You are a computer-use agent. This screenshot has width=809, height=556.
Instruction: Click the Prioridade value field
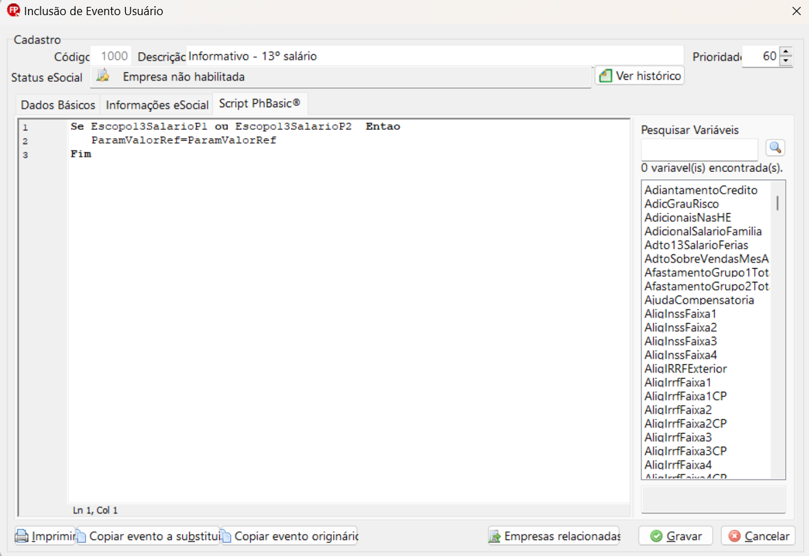coord(761,56)
